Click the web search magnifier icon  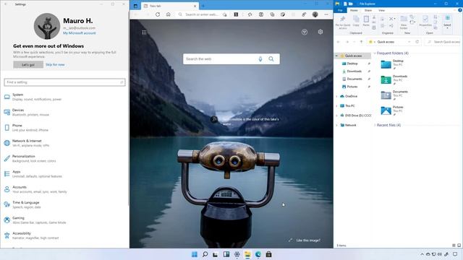click(271, 59)
